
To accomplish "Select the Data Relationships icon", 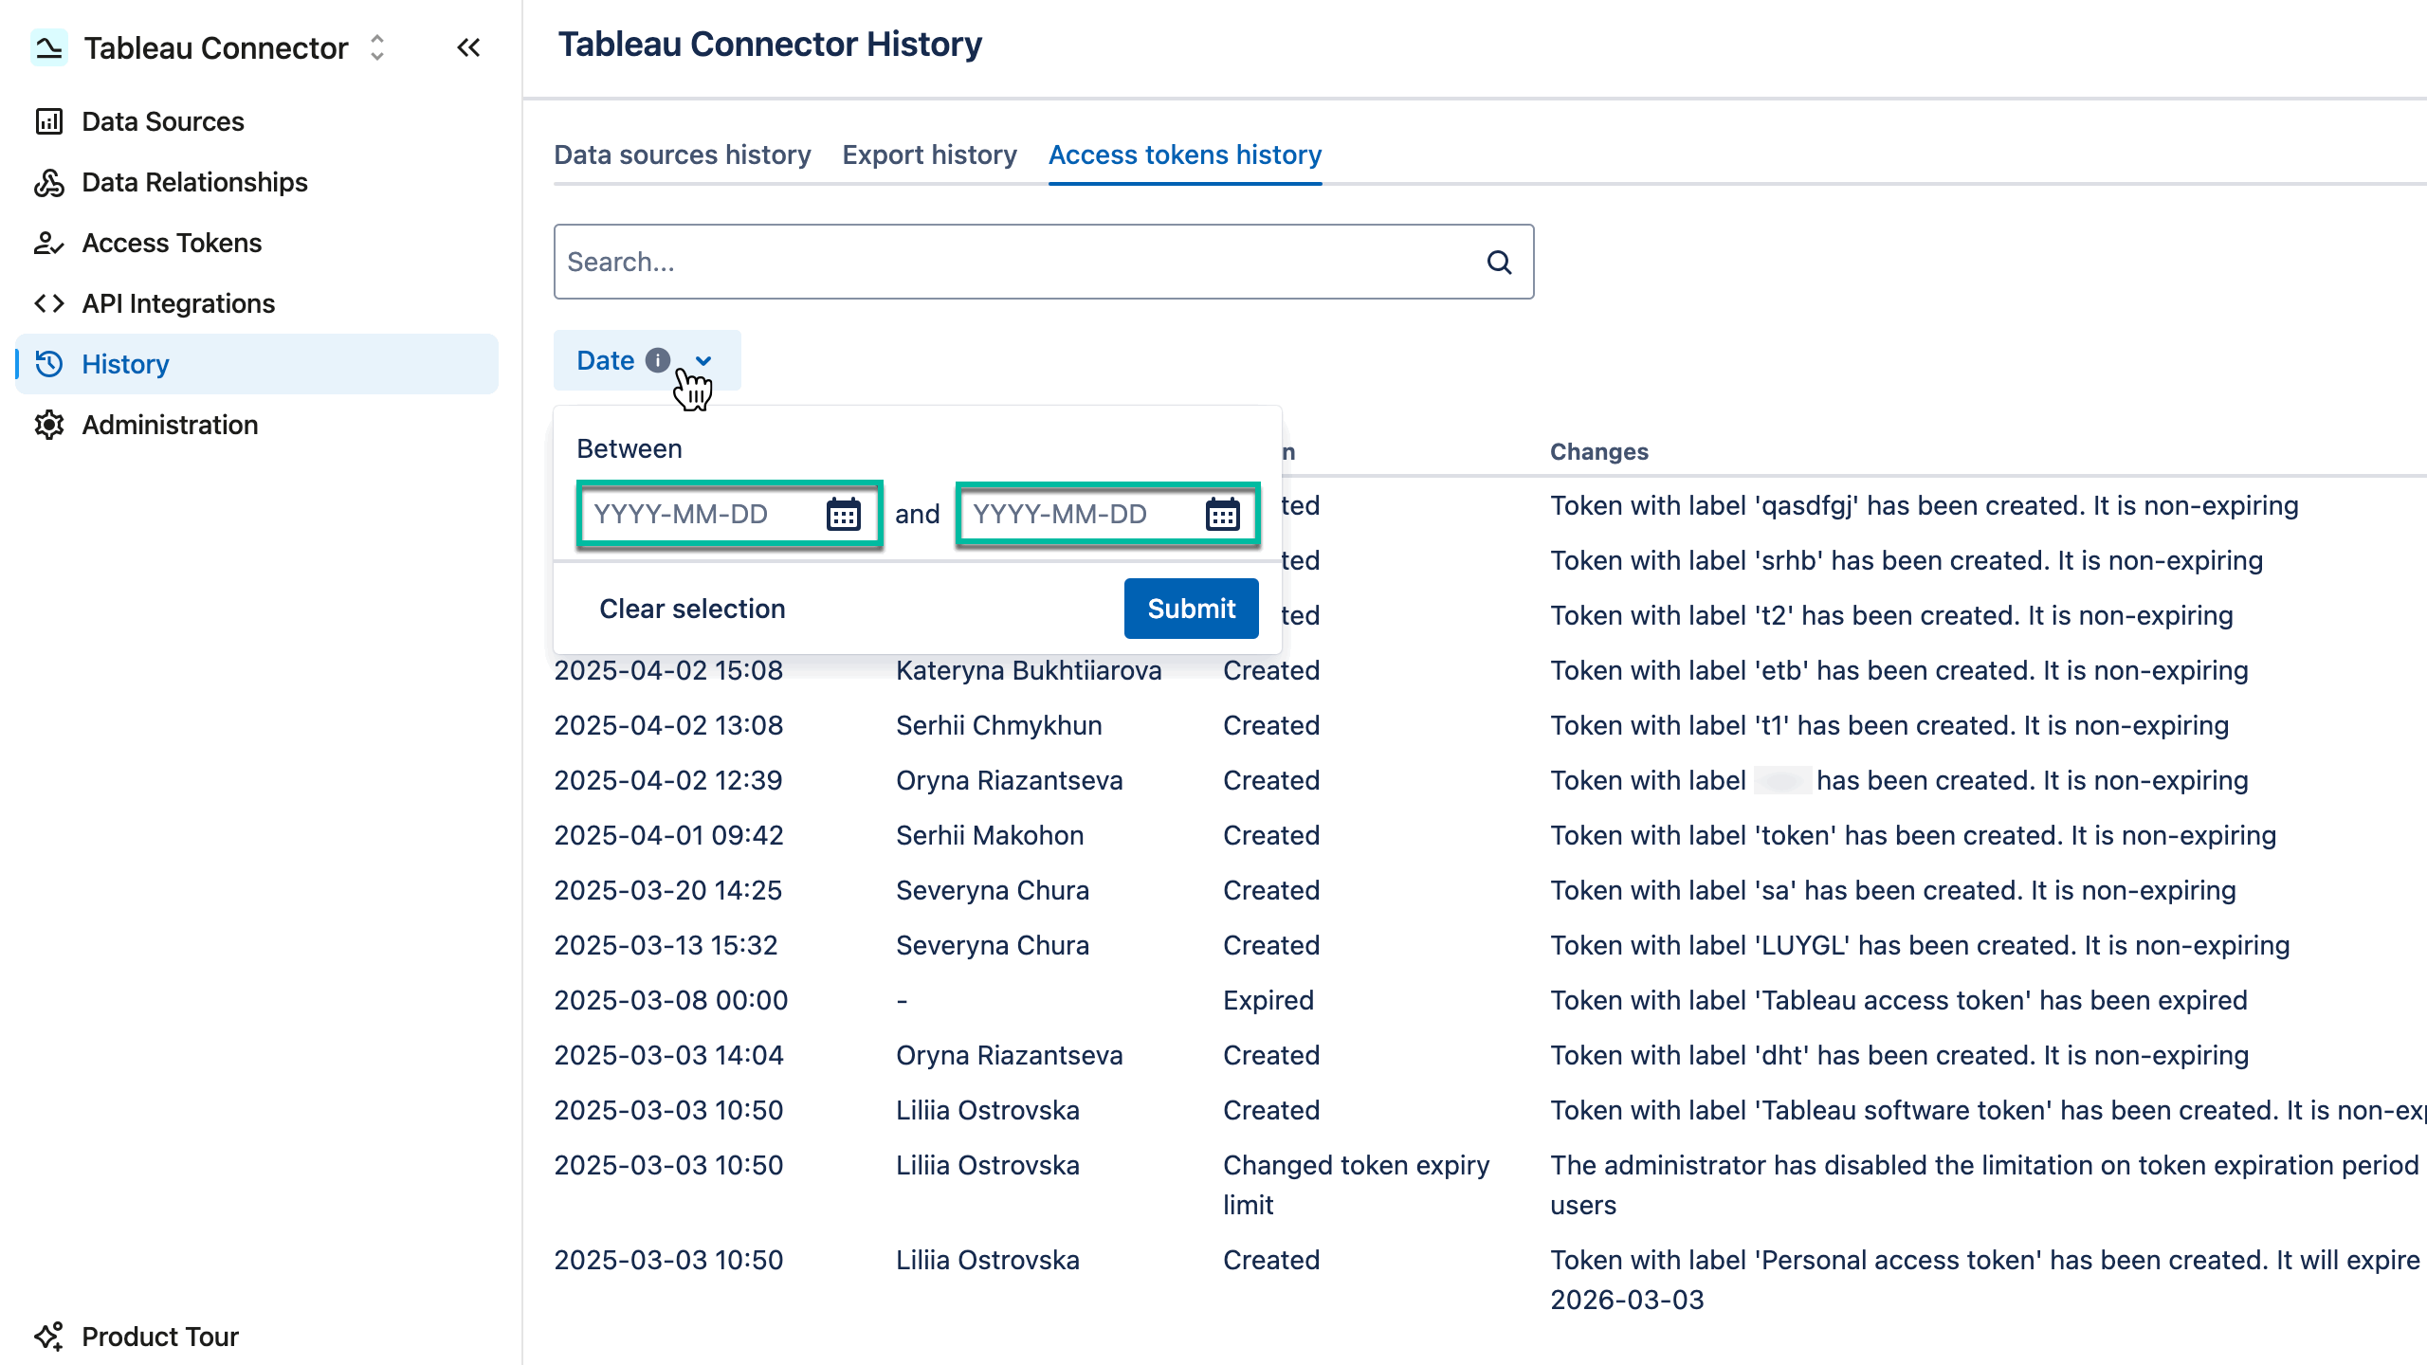I will (x=48, y=182).
